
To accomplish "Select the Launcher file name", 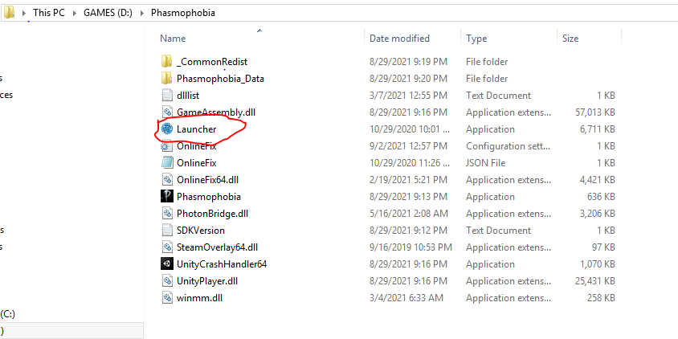I will [197, 129].
